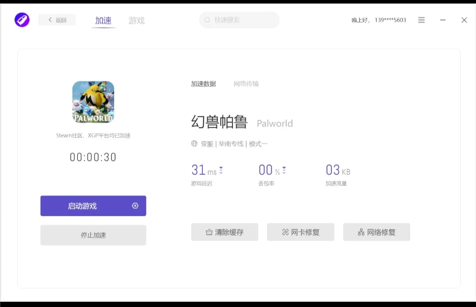This screenshot has width=476, height=307.
Task: Run 网卡修复 network card repair
Action: point(300,232)
